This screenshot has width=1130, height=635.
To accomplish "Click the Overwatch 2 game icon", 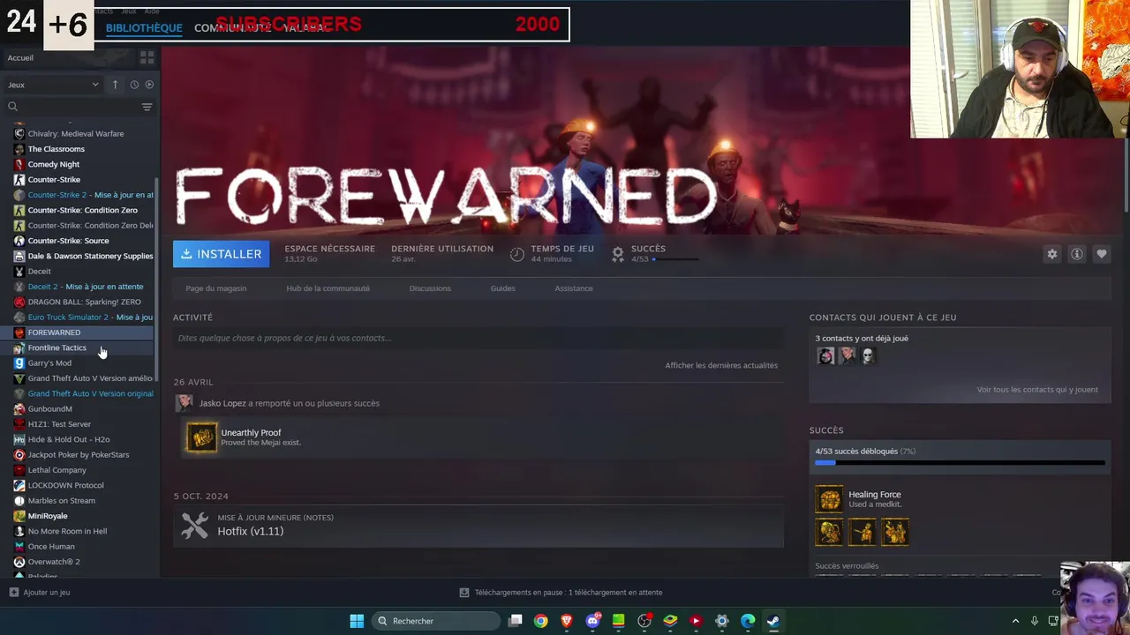I will tap(19, 562).
